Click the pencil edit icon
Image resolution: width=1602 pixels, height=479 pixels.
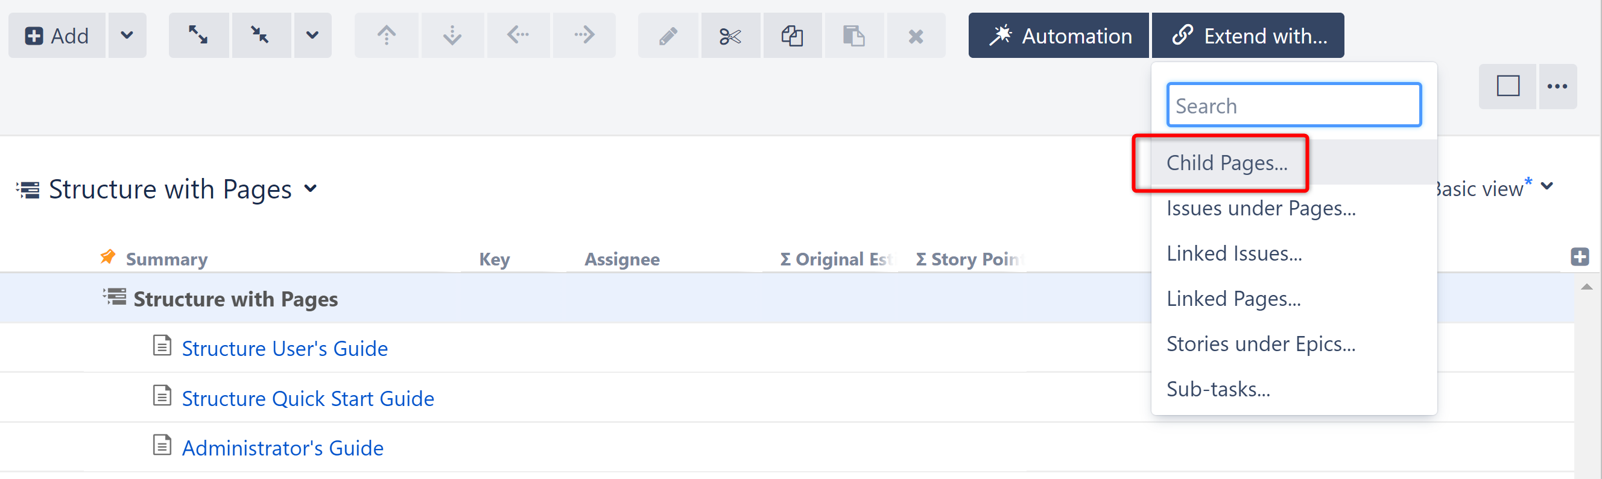(668, 36)
